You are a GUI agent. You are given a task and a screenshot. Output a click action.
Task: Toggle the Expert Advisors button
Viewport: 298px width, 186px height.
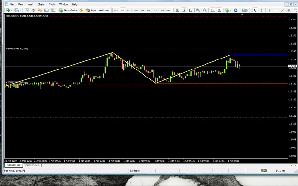(x=97, y=10)
